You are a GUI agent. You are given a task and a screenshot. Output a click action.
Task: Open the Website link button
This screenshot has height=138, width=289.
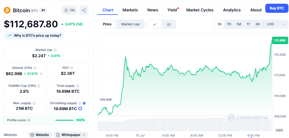(x=40, y=135)
